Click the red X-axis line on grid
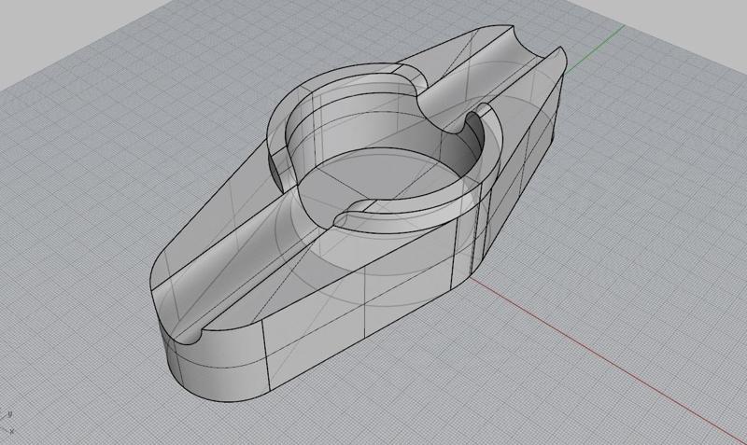747x445 pixels. pyautogui.click(x=609, y=360)
